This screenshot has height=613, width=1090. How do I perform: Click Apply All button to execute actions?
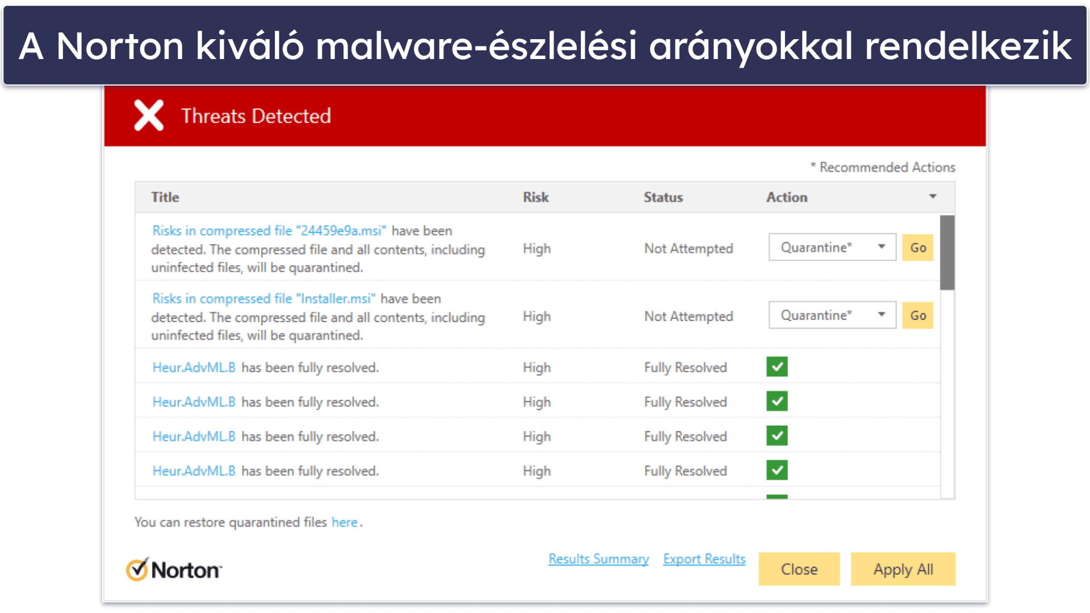click(902, 568)
